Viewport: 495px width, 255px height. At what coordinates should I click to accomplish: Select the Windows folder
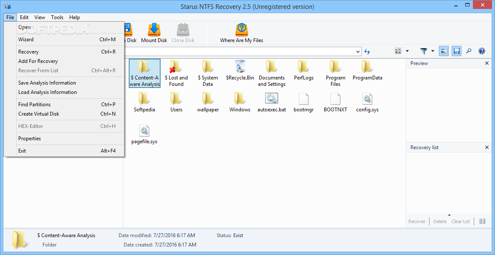click(x=240, y=102)
